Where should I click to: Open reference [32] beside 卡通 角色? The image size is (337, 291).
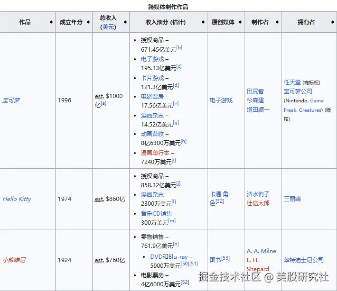pyautogui.click(x=220, y=201)
